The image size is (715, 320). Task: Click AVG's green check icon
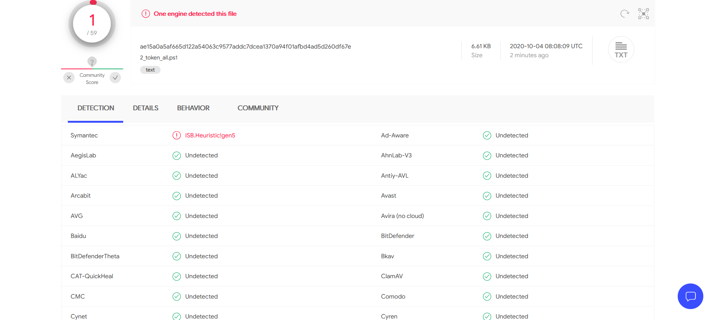point(177,216)
